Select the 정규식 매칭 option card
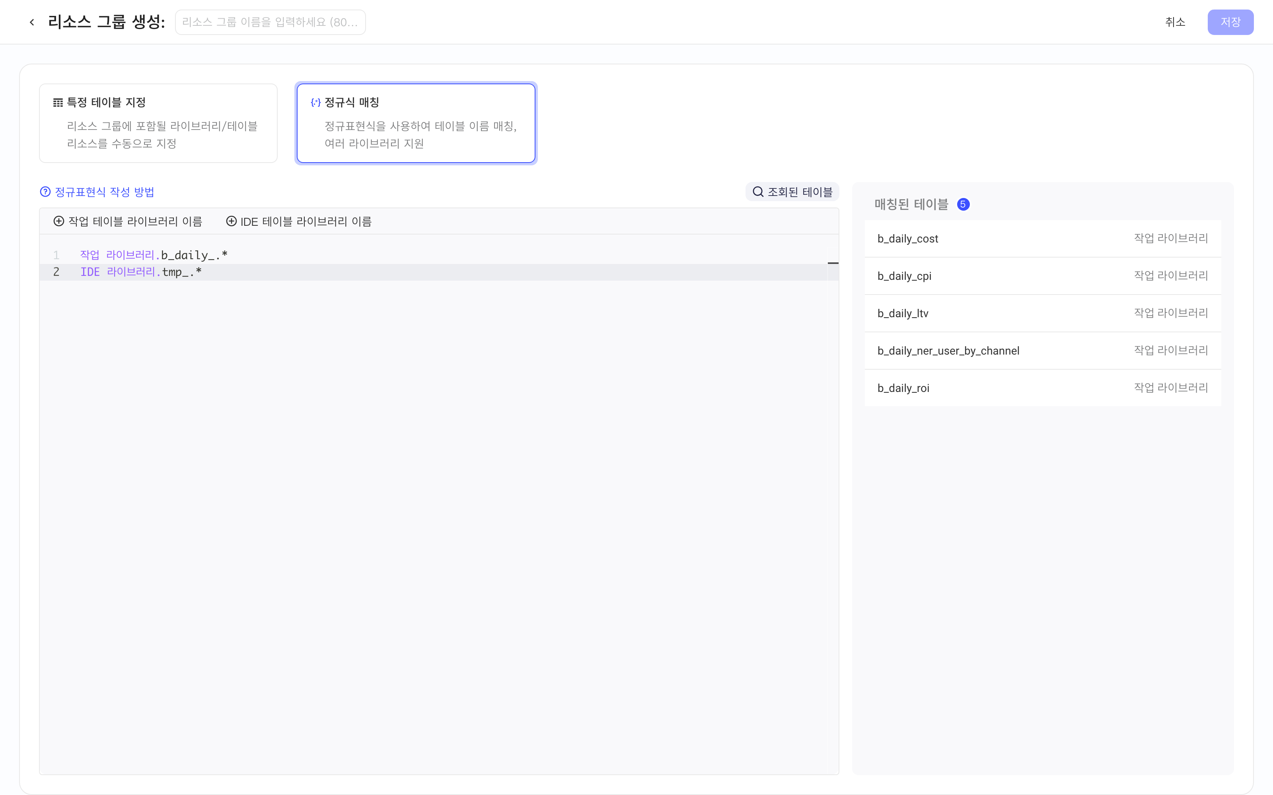The width and height of the screenshot is (1273, 795). 416,123
